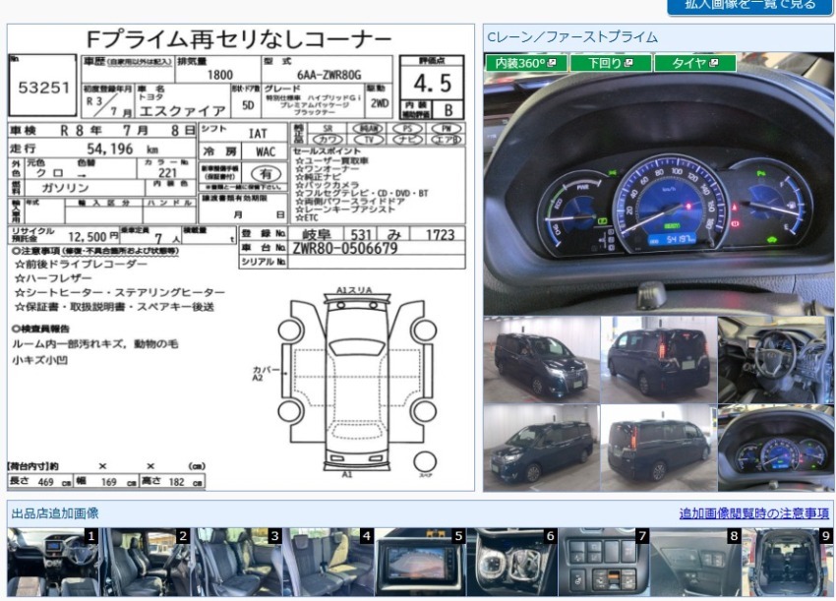Viewport: 836px width, 601px height.
Task: Open additional image 2 front seats
Action: tap(146, 562)
